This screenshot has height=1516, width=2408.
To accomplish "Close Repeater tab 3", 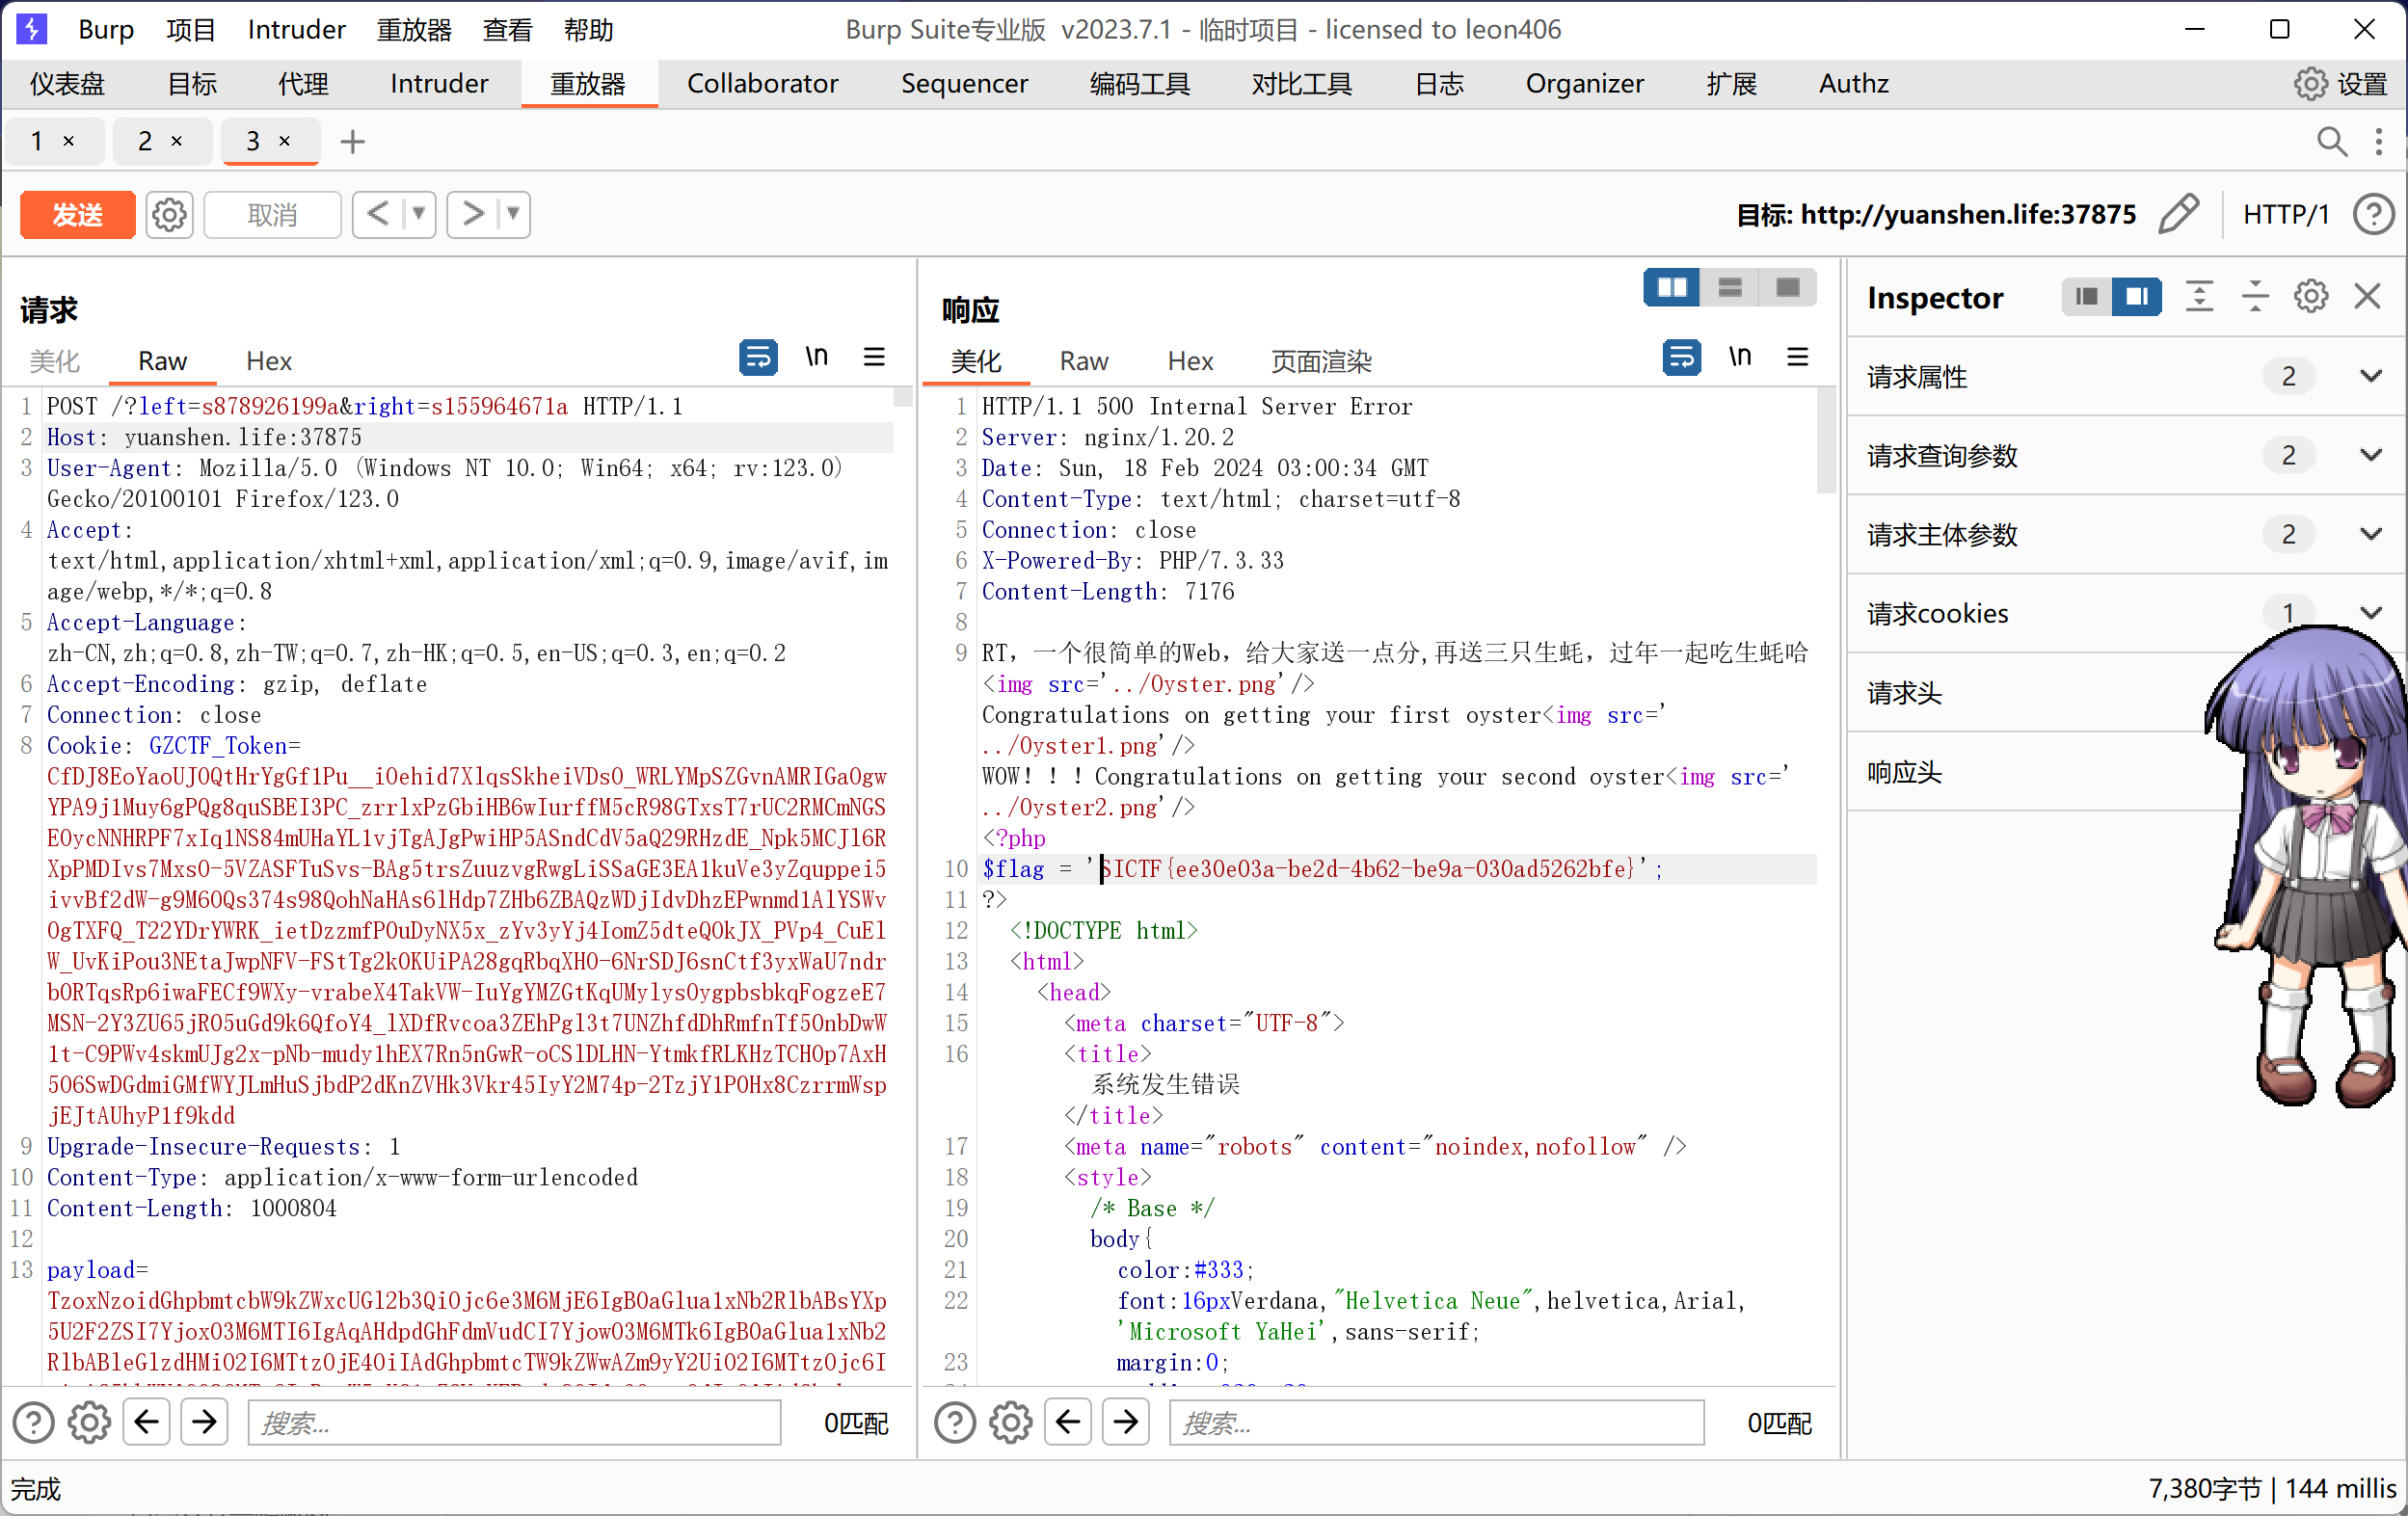I will click(x=285, y=141).
